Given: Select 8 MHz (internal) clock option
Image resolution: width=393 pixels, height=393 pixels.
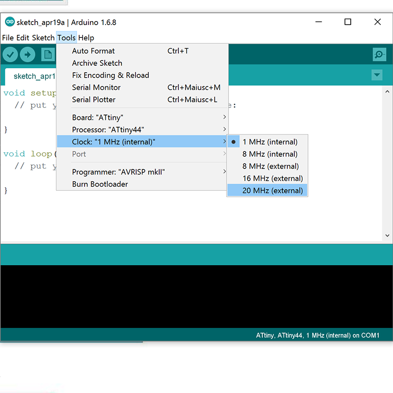Looking at the screenshot, I should click(267, 154).
